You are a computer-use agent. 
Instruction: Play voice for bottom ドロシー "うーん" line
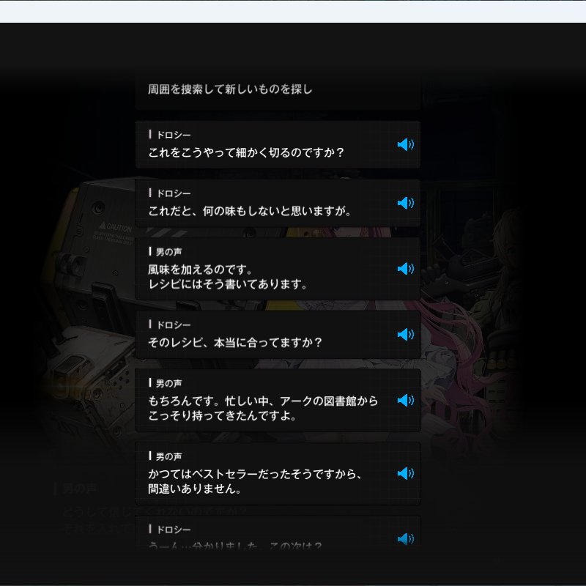[406, 539]
